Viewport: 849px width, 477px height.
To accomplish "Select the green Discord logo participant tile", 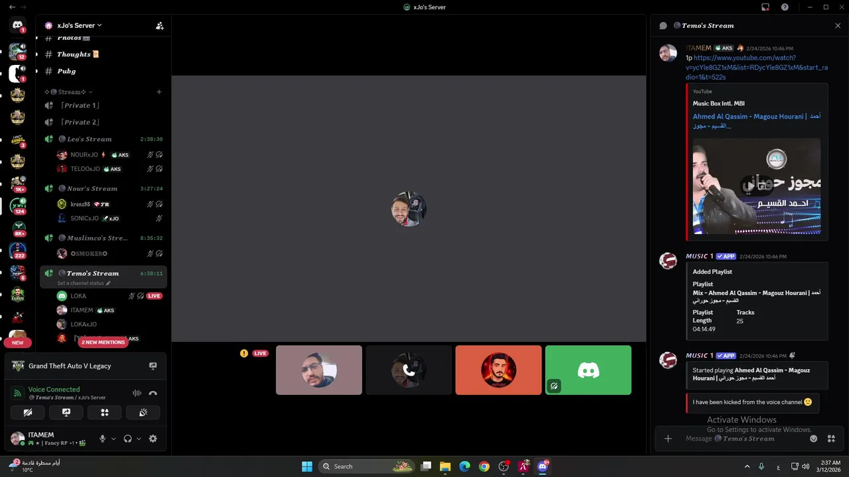I will (x=588, y=370).
